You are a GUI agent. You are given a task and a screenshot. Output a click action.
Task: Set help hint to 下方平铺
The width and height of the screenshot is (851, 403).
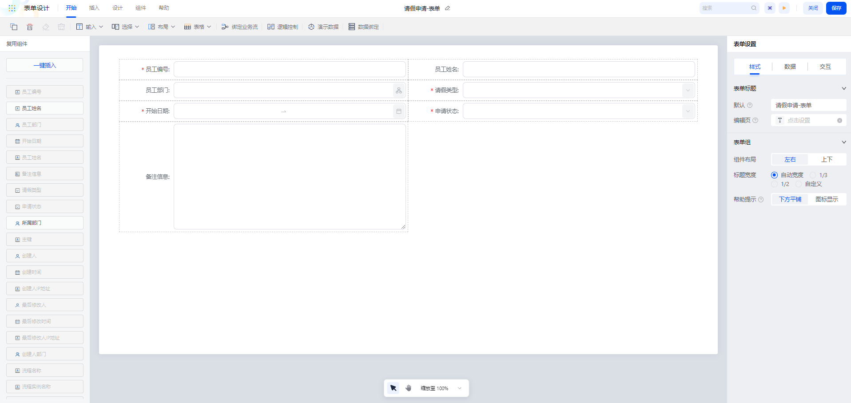pyautogui.click(x=790, y=199)
